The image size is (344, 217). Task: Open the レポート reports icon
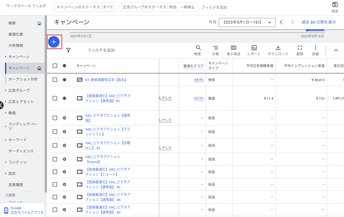254,50
